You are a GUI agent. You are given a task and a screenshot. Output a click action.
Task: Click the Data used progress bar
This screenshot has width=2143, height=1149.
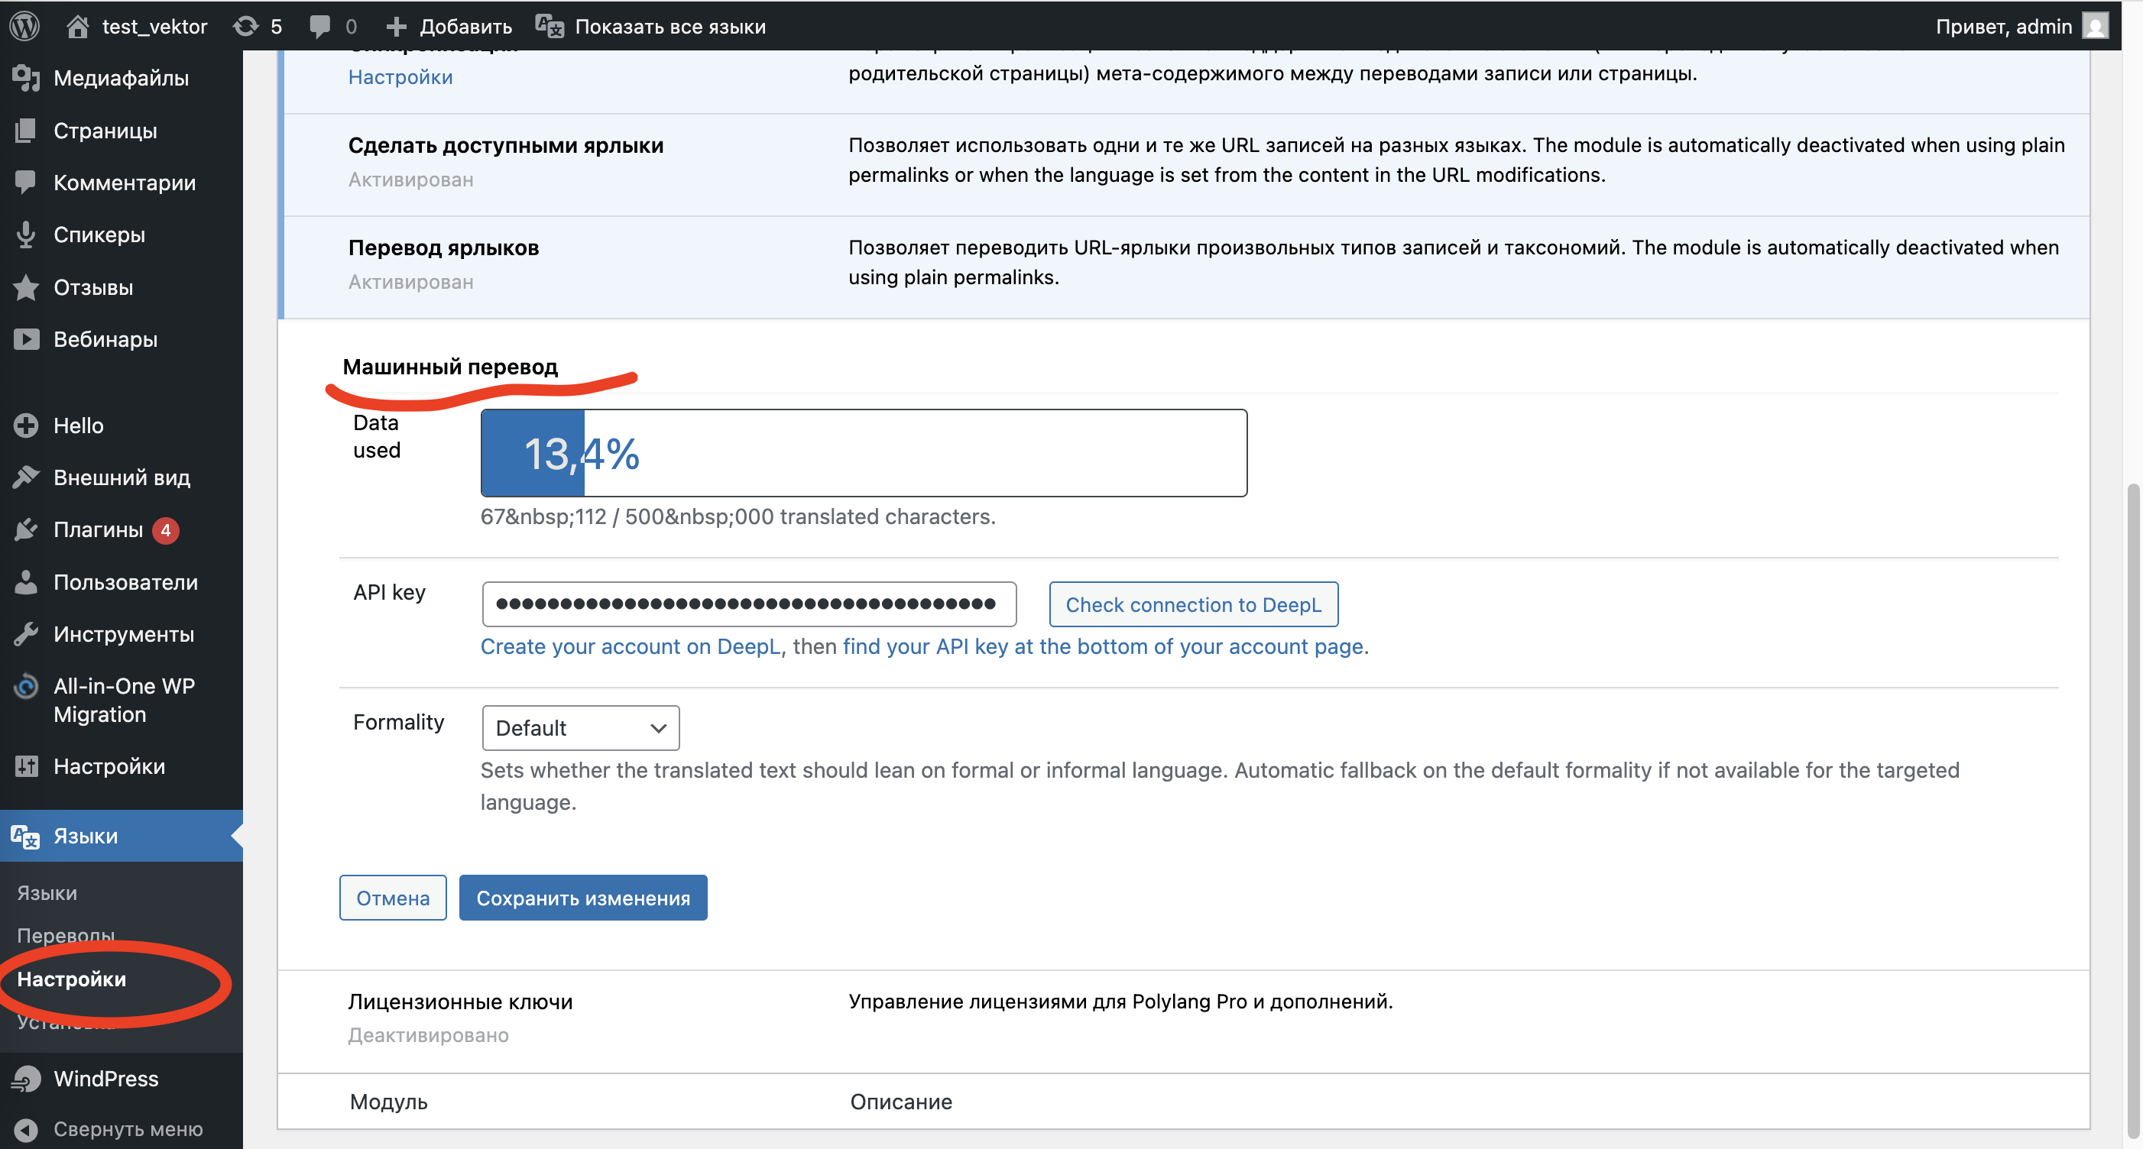coord(863,453)
